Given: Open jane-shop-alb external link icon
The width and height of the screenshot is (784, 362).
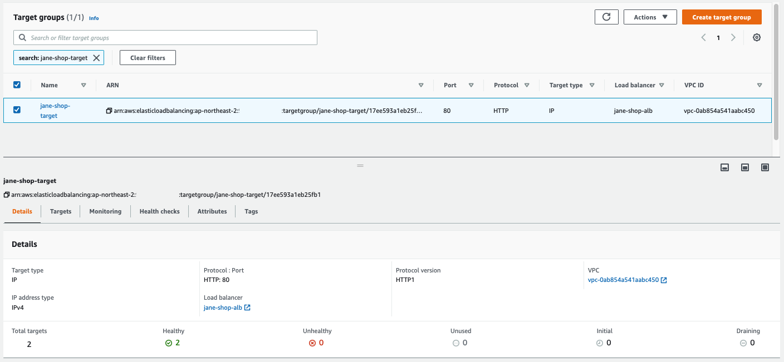Looking at the screenshot, I should click(x=247, y=308).
